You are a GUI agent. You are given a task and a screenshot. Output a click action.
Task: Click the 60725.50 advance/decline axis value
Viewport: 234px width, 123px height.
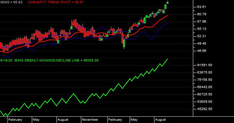(x=205, y=94)
